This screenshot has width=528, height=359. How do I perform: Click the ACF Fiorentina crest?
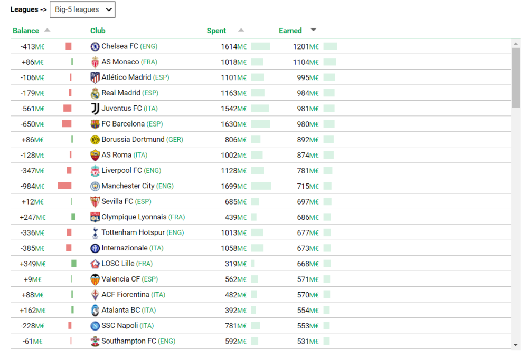point(95,295)
